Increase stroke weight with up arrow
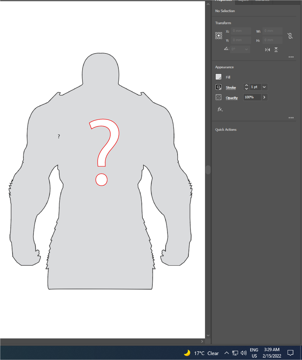Screen dimensions: 302x360 click(x=246, y=85)
